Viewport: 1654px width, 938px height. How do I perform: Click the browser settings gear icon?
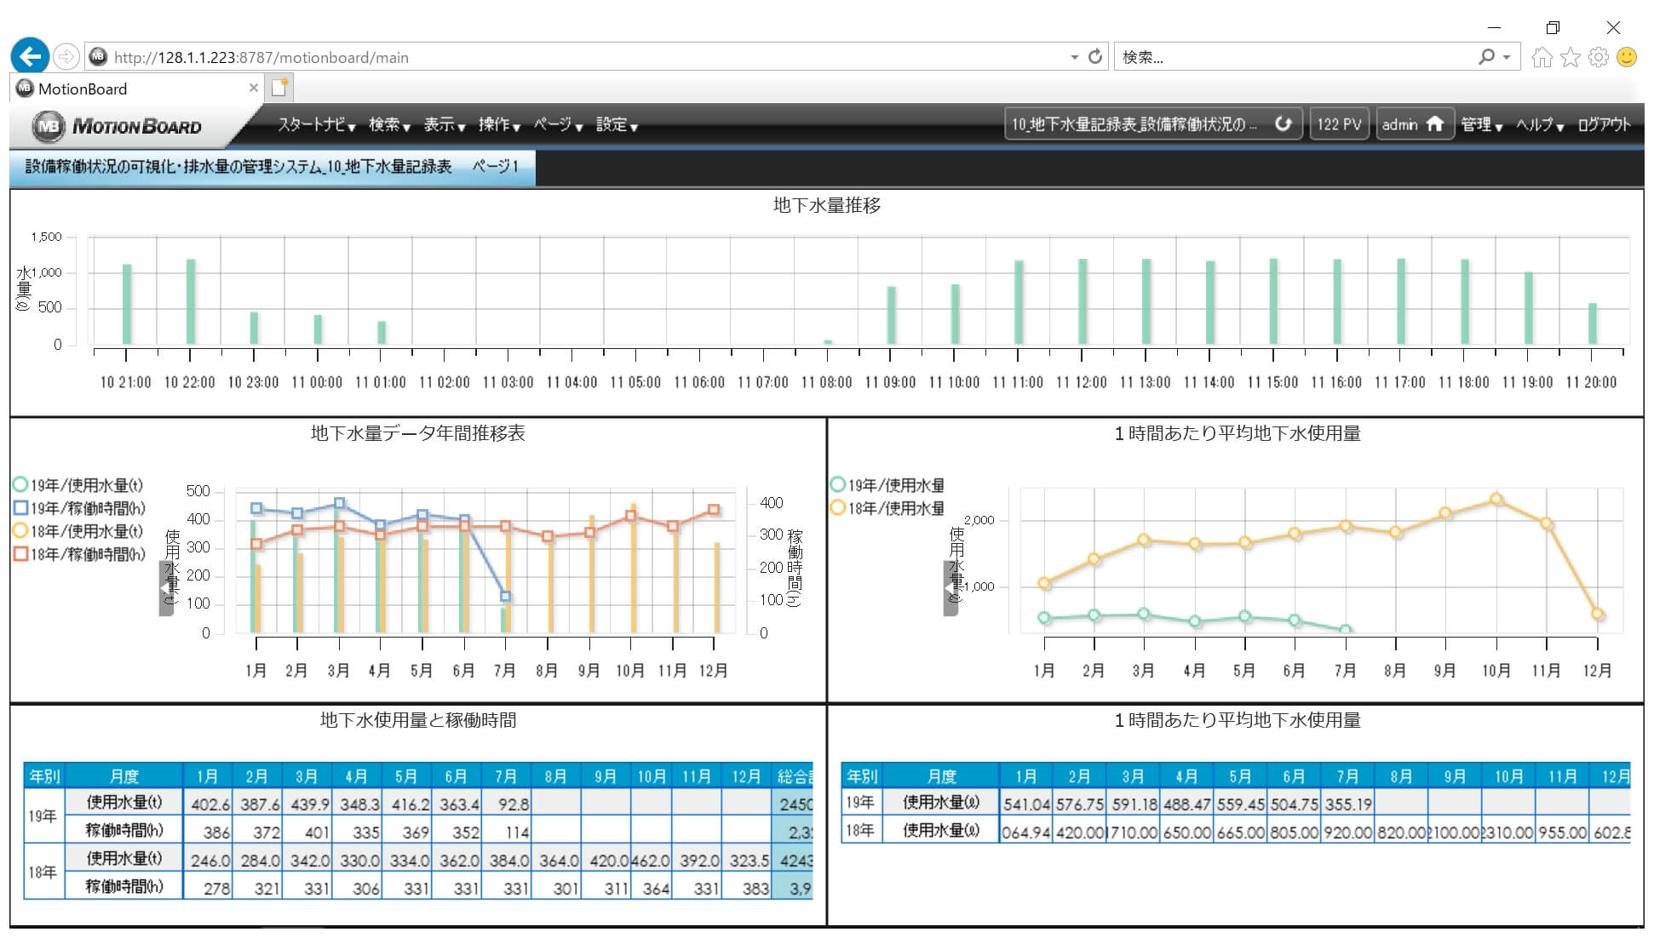coord(1599,57)
